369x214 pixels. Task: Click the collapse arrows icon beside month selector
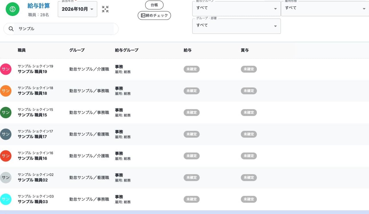tap(105, 9)
